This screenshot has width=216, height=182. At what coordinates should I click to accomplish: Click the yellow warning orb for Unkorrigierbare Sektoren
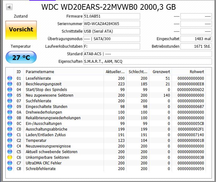pyautogui.click(x=10, y=157)
